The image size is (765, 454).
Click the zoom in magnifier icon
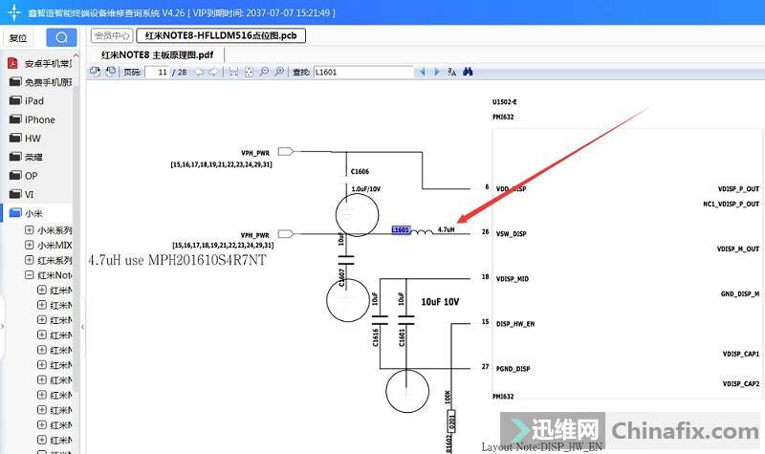click(278, 72)
